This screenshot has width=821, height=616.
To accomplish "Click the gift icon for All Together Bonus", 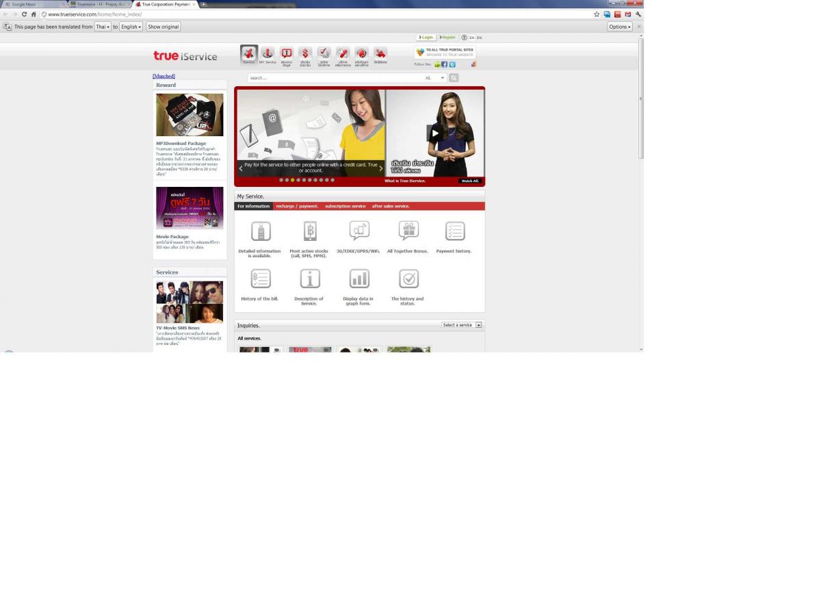I will 408,231.
